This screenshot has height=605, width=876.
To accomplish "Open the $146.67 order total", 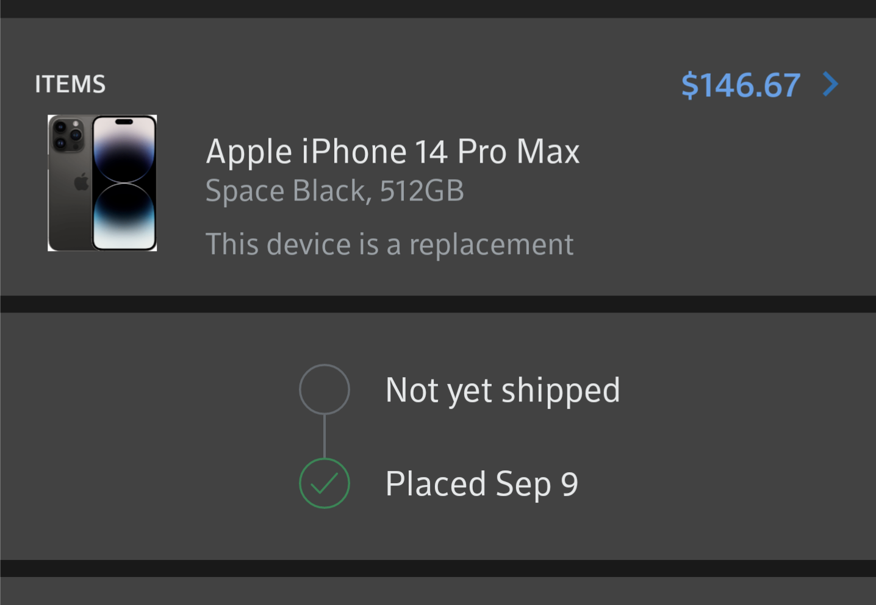I will 740,85.
